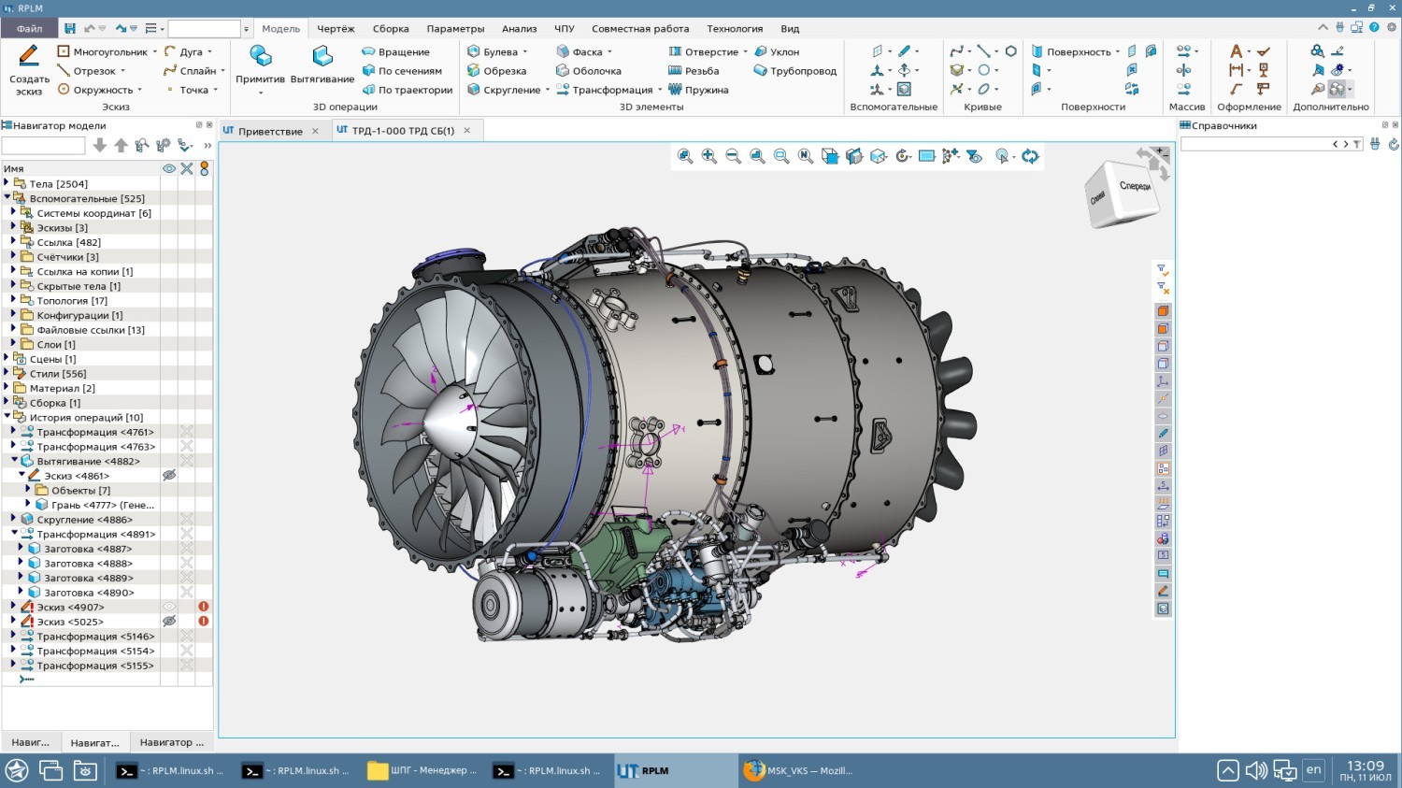Switch to the Чертёж ribbon tab
Screen dimensions: 1402x788
point(336,29)
